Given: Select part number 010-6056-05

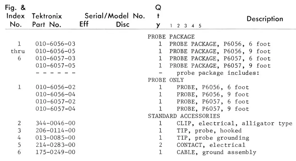Looking at the screenshot, I should click(56, 51).
